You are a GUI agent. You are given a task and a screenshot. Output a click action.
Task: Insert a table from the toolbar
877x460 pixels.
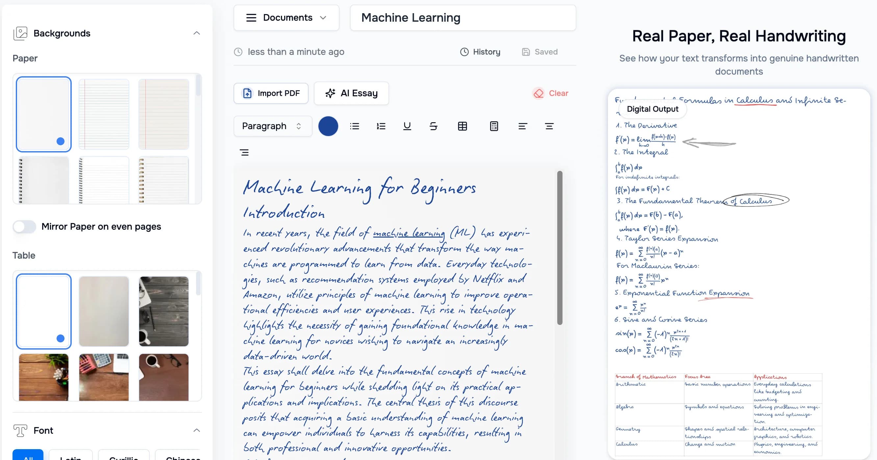tap(462, 126)
